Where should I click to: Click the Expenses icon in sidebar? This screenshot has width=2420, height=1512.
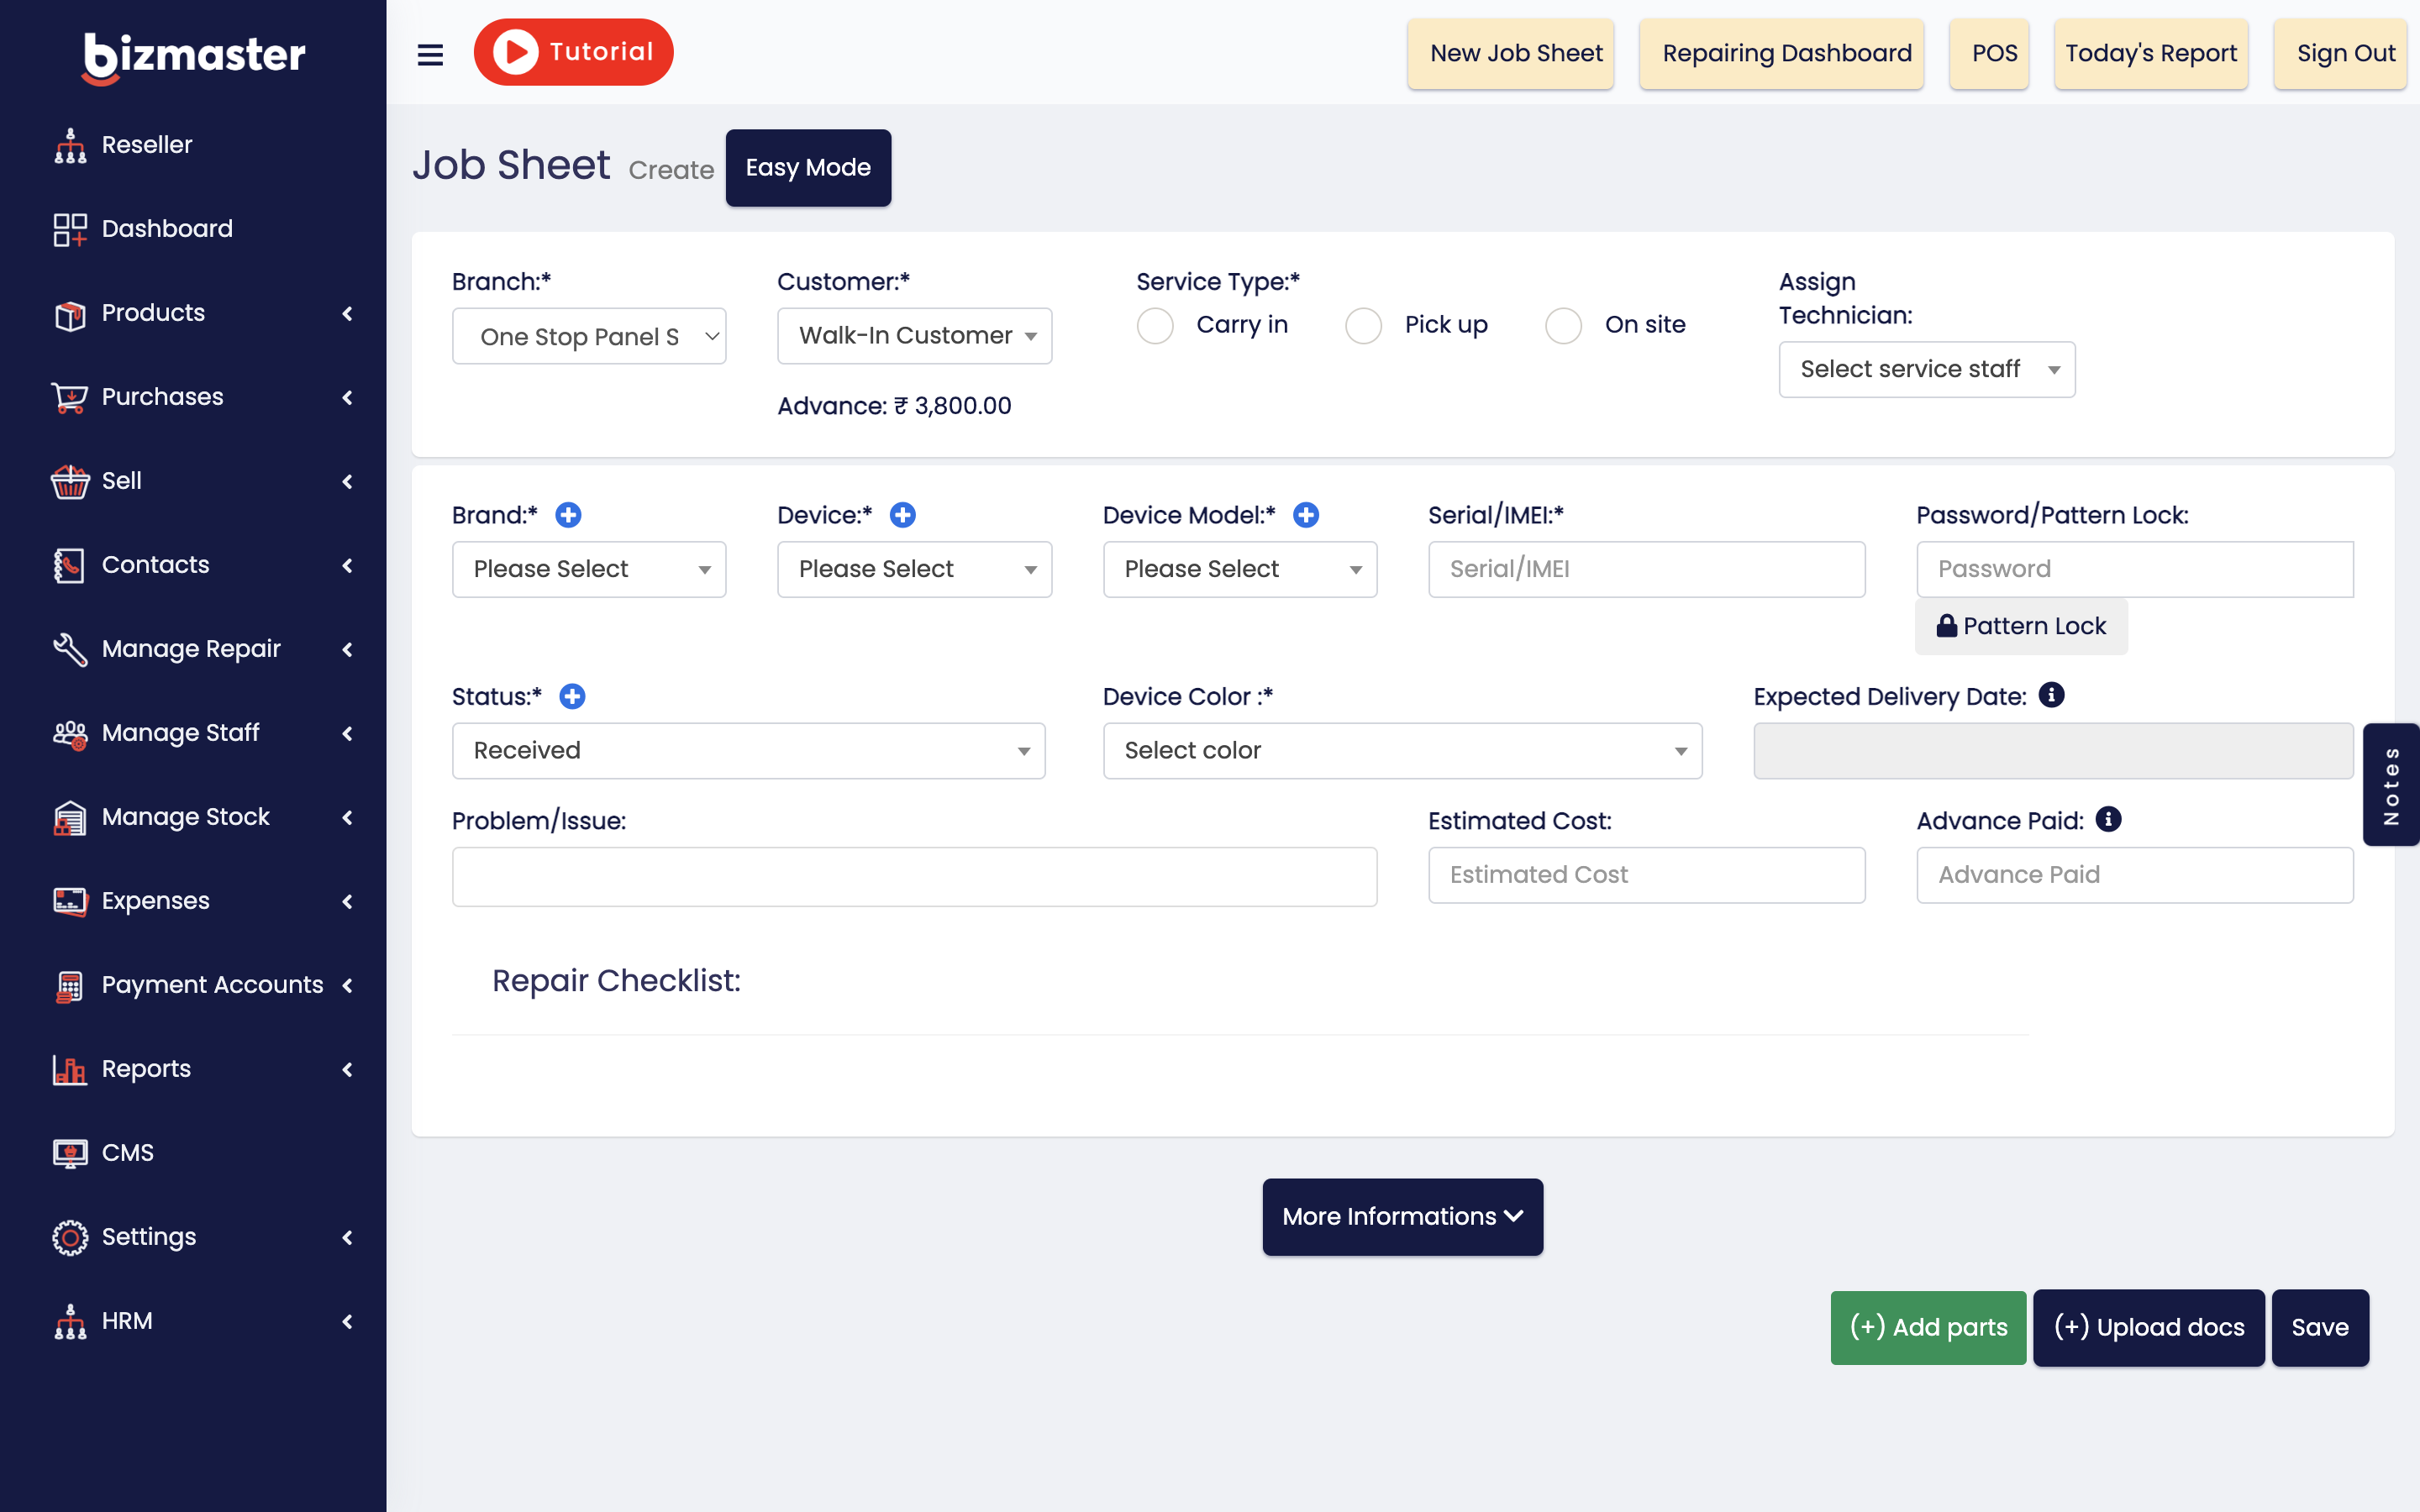70,901
